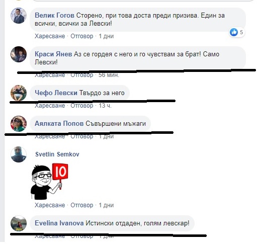View who reacted via the 5 count

tap(241, 32)
